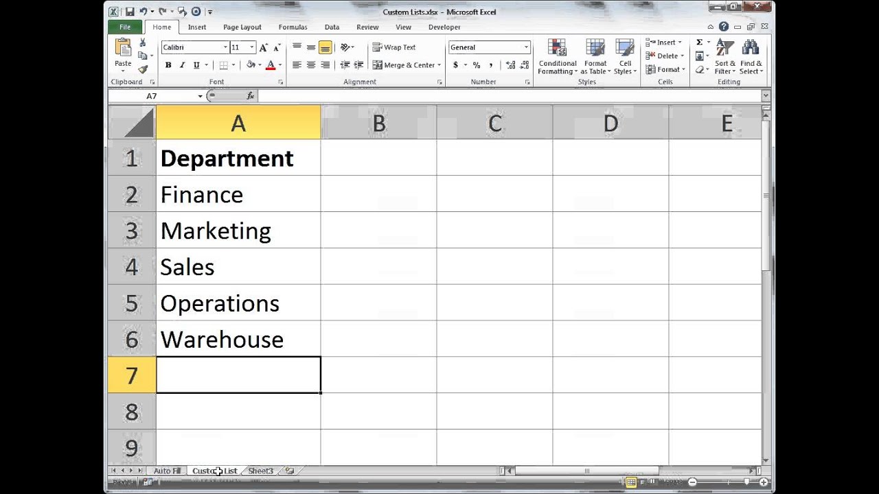Open Sort & Filter menu
Screen dimensions: 879x494
click(725, 57)
